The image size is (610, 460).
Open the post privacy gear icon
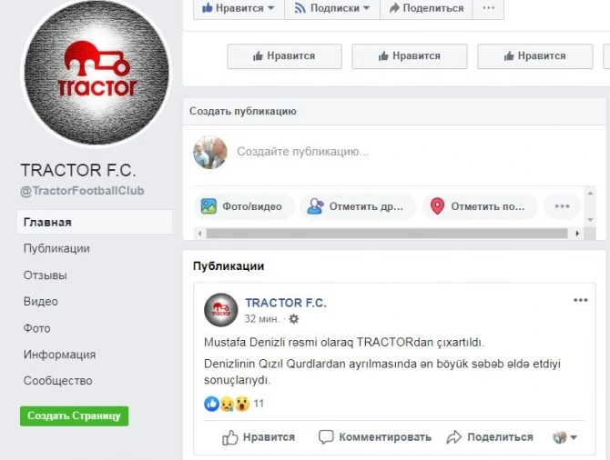click(294, 319)
